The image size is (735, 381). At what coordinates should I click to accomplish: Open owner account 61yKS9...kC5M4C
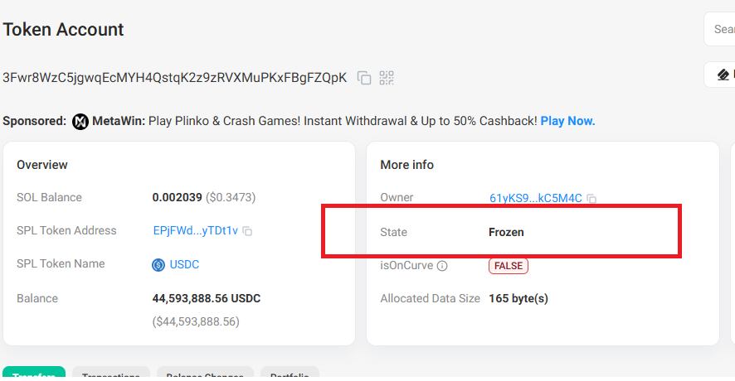(535, 198)
